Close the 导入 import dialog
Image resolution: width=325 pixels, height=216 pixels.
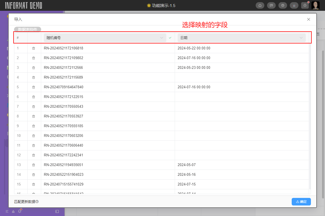(x=308, y=19)
